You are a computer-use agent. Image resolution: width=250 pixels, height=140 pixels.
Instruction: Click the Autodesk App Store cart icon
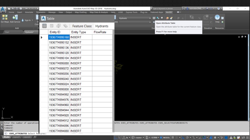207,9
